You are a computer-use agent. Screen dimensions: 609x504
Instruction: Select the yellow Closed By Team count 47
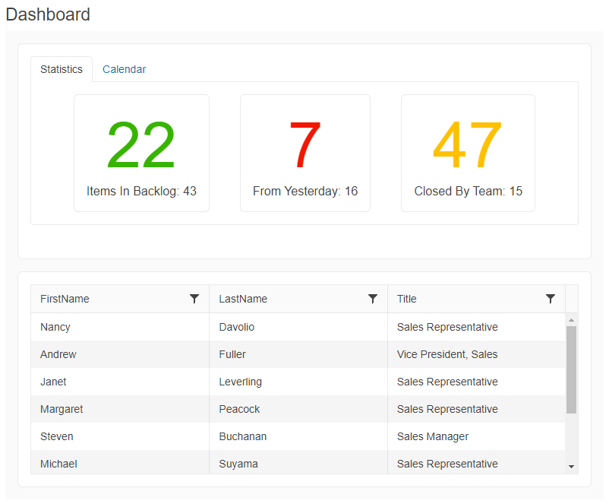pyautogui.click(x=467, y=143)
